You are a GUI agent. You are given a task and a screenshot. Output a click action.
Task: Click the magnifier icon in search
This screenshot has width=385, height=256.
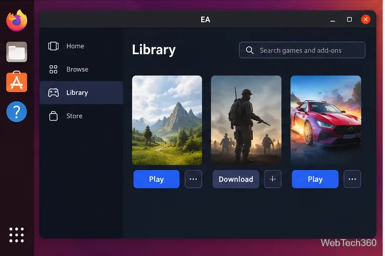[x=250, y=50]
